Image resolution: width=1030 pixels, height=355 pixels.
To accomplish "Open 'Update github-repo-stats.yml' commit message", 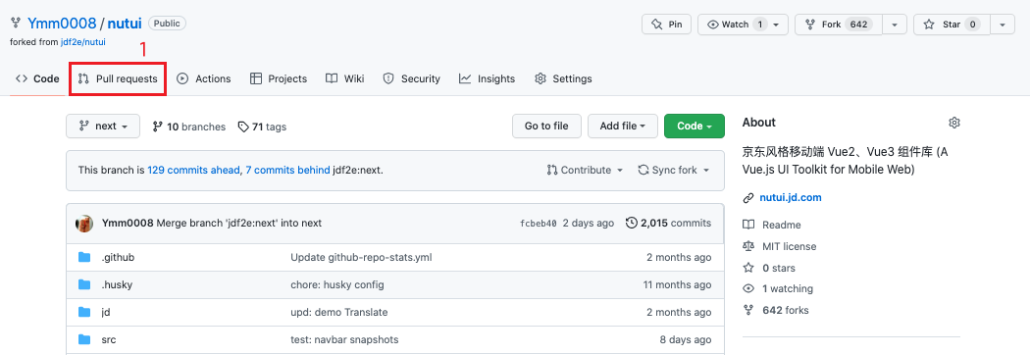I will tap(361, 257).
